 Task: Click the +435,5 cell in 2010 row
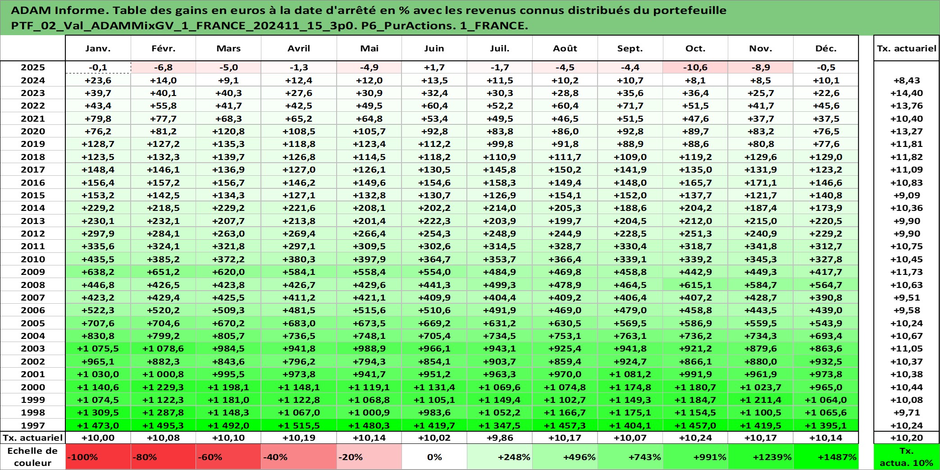98,259
